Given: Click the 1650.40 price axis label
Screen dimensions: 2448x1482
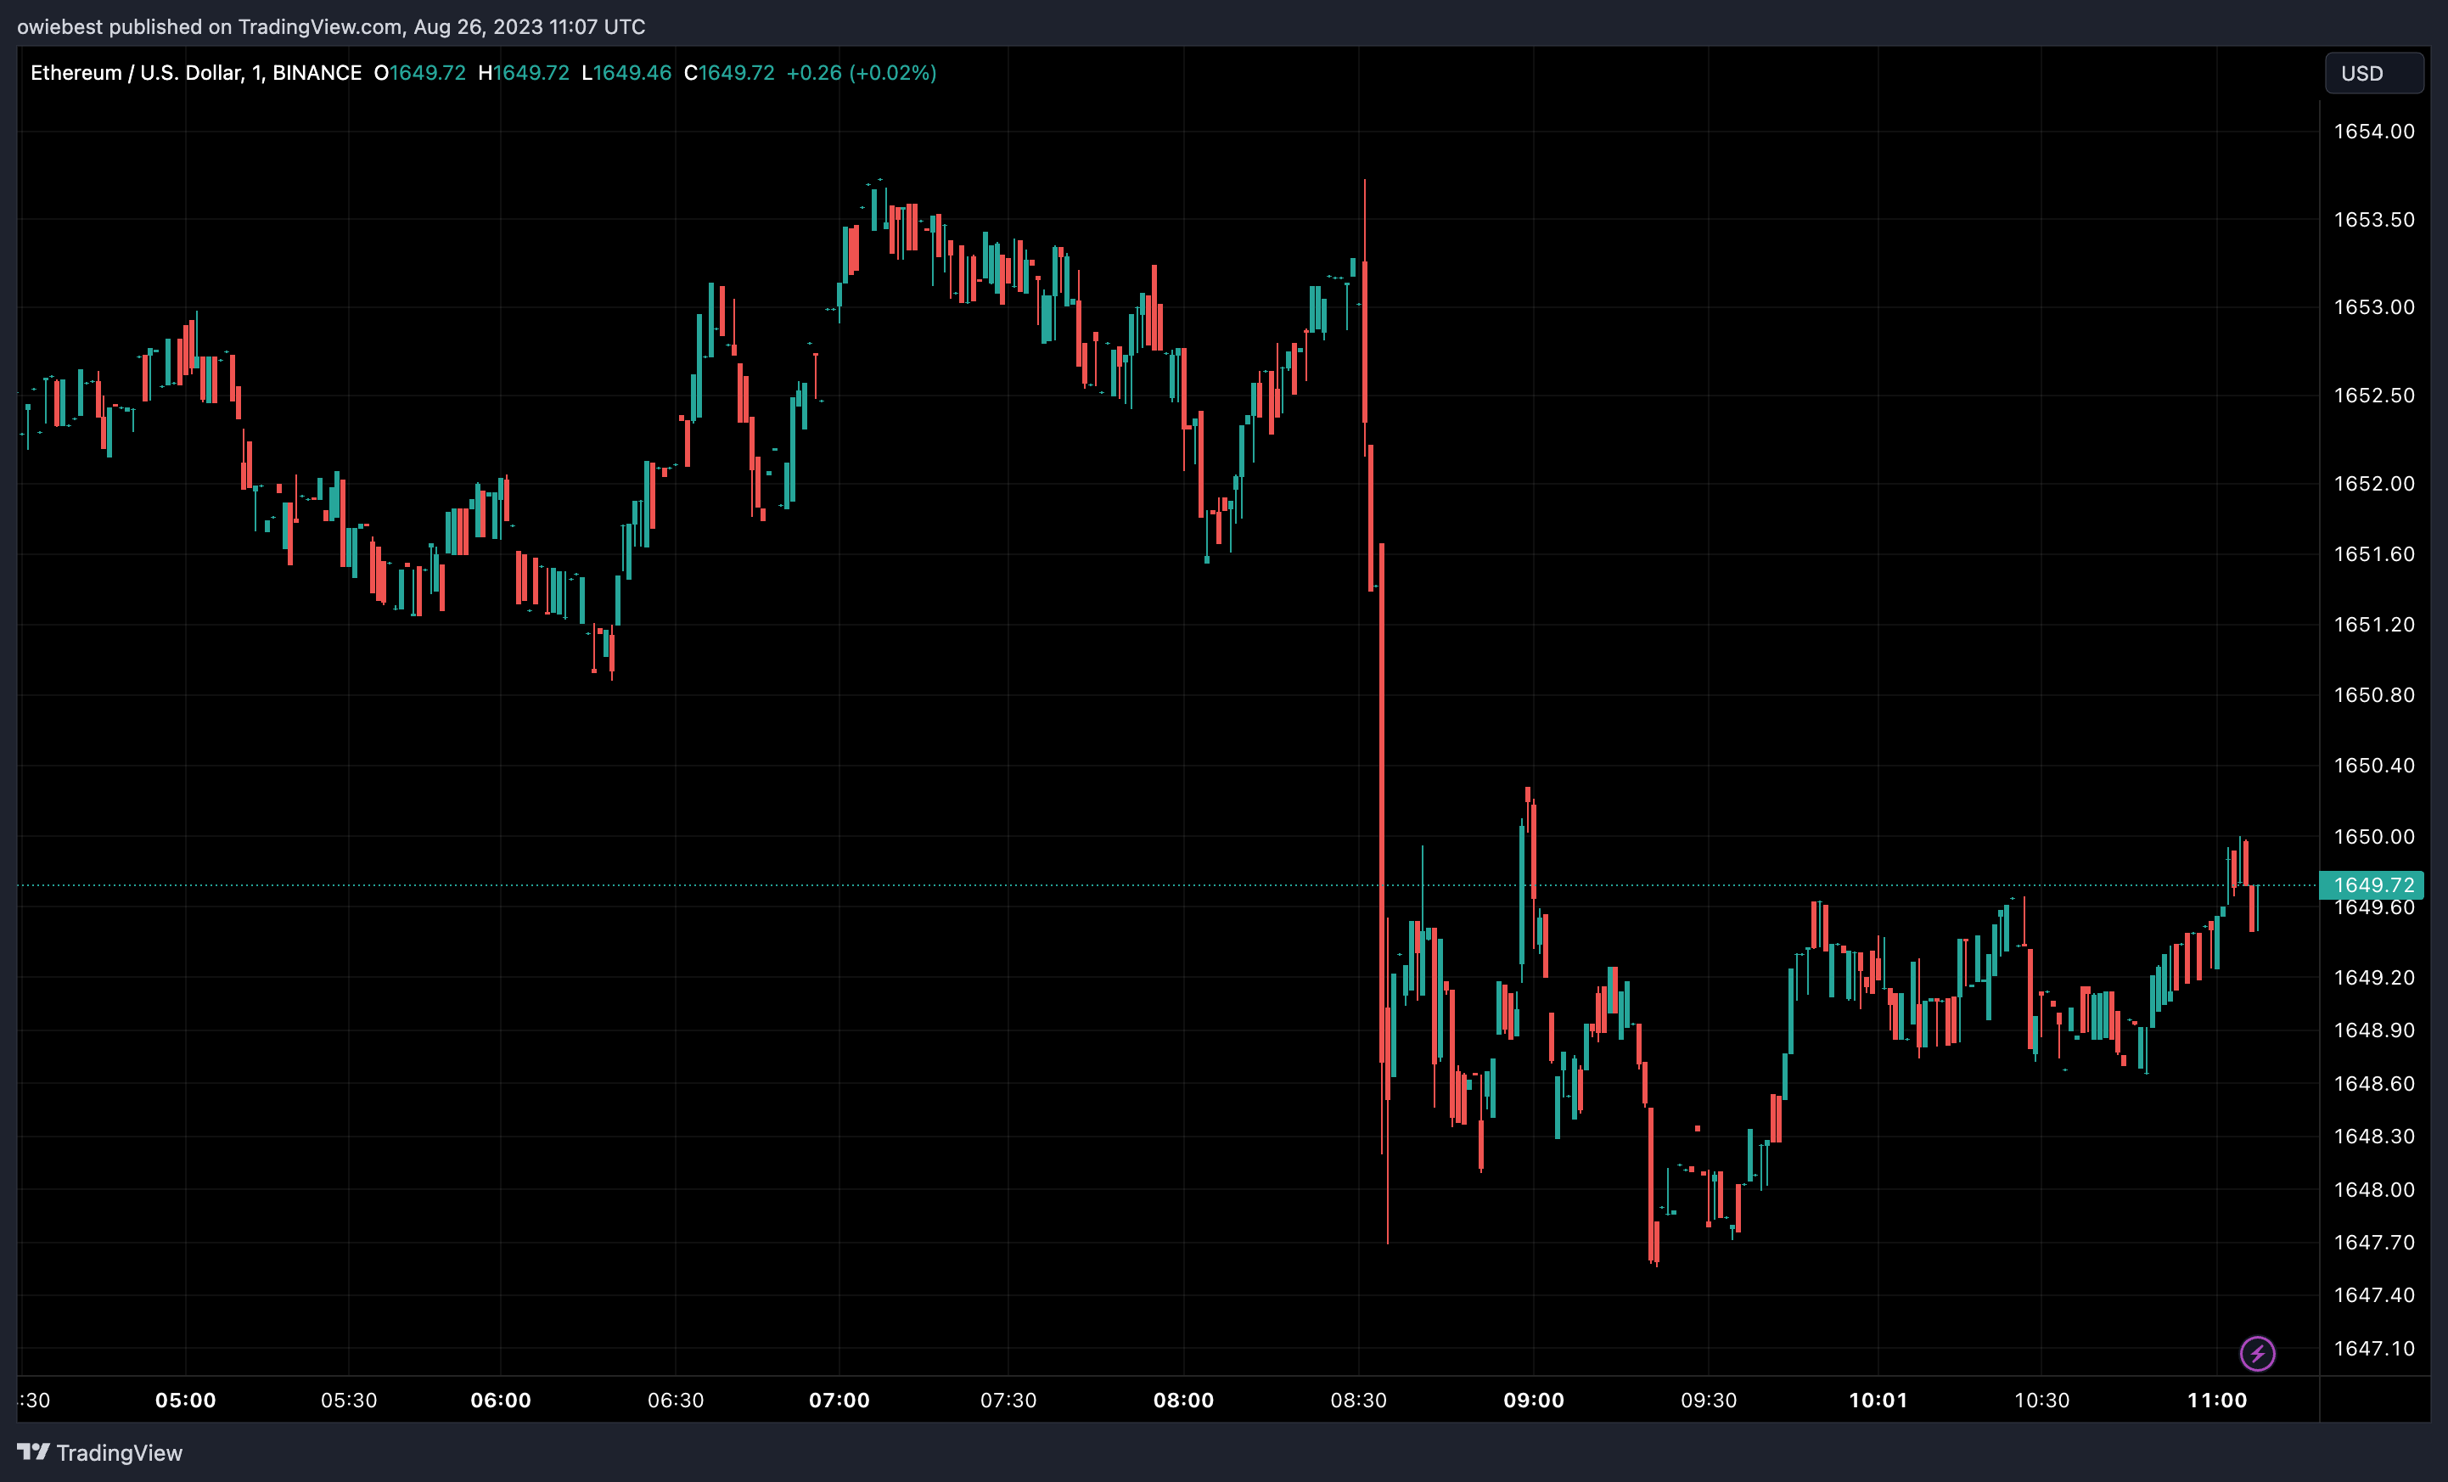Looking at the screenshot, I should click(2373, 766).
